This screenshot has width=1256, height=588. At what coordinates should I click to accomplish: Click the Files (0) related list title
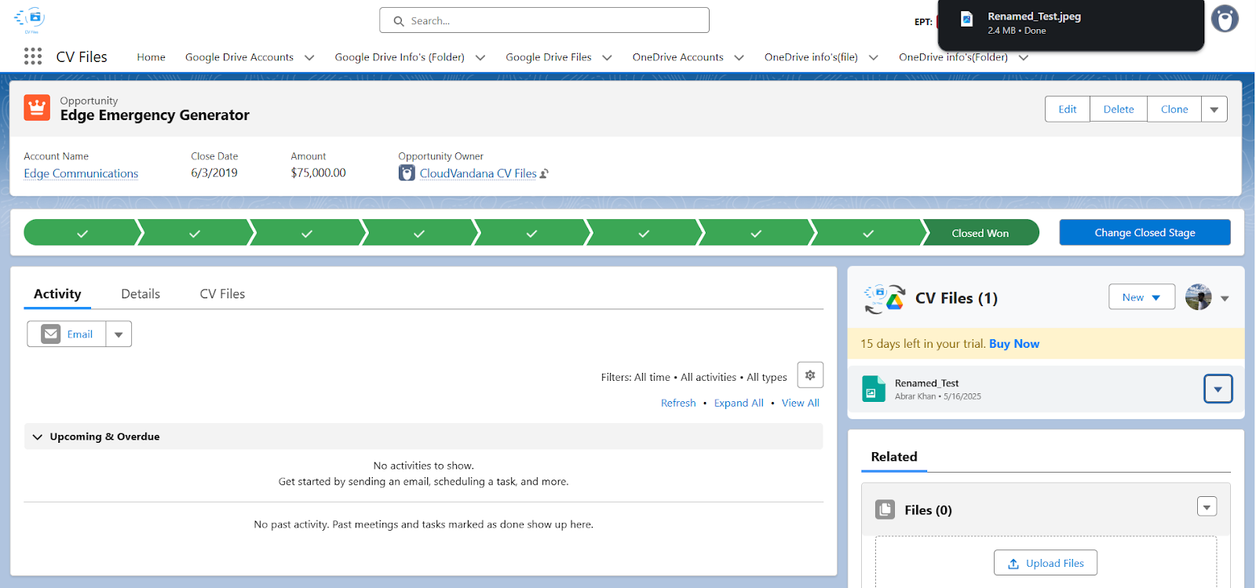[x=928, y=510]
